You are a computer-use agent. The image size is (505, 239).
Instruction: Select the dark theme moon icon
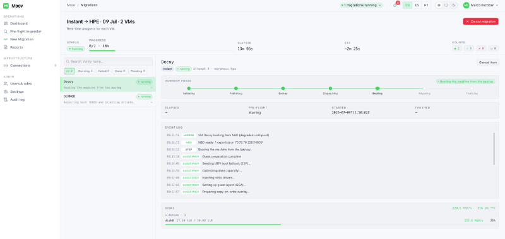click(x=453, y=6)
